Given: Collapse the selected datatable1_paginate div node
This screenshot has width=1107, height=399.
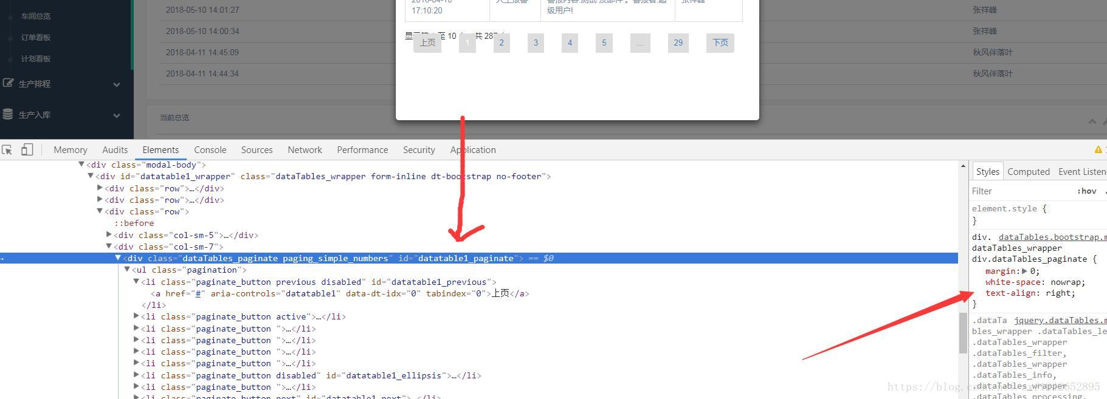Looking at the screenshot, I should [x=118, y=258].
